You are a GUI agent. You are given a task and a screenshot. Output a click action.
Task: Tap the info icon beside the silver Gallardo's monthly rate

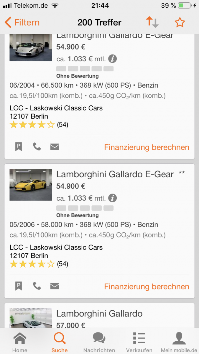coord(112,59)
